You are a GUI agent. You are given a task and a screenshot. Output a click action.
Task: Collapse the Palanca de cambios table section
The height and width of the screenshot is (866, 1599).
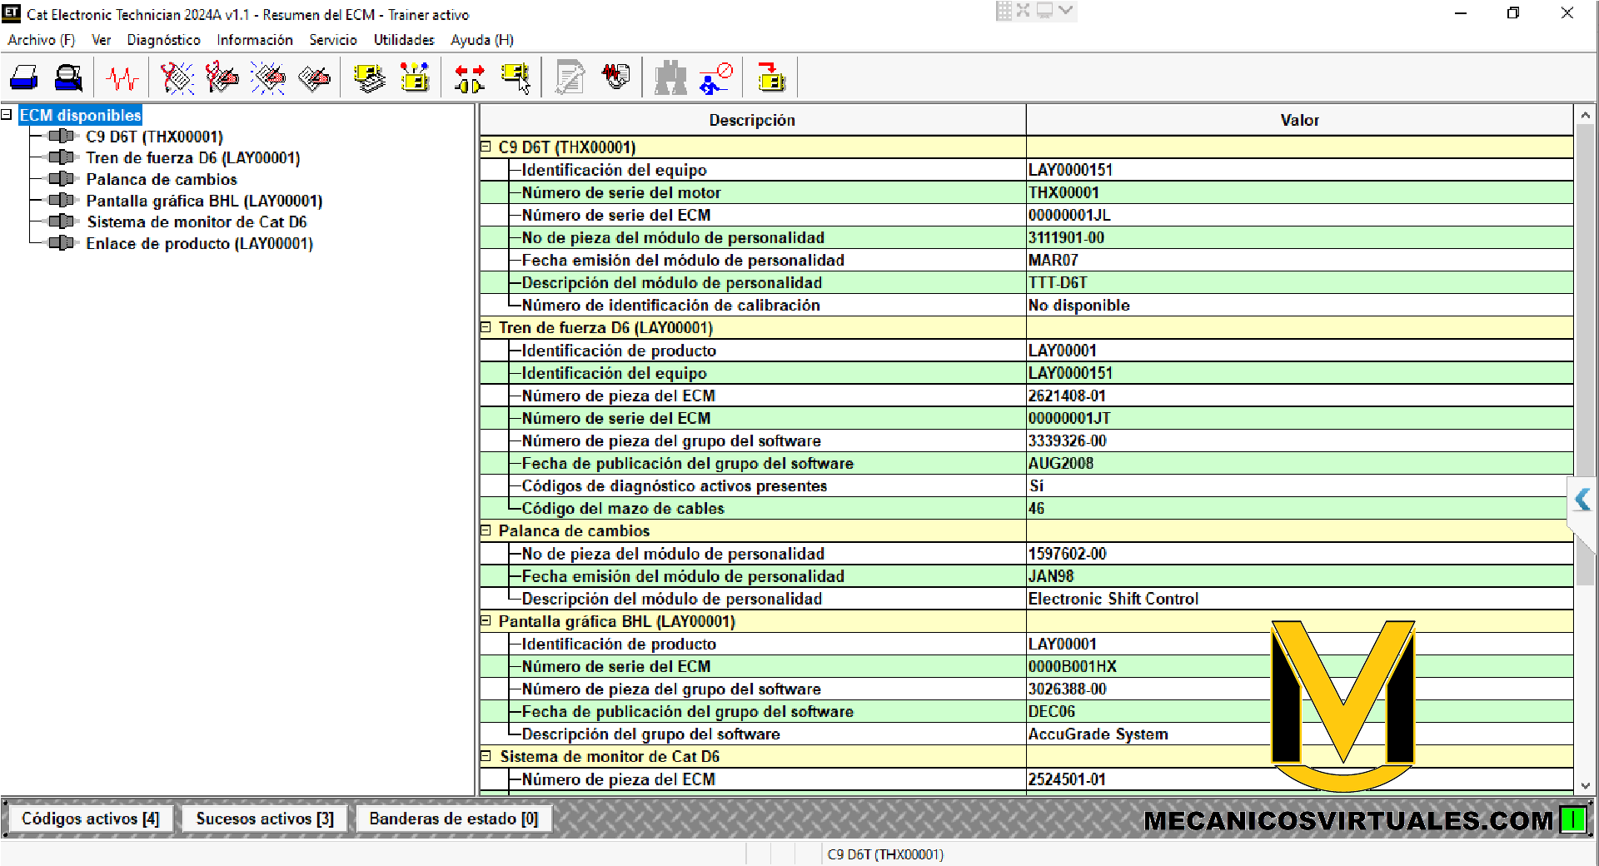[x=486, y=530]
